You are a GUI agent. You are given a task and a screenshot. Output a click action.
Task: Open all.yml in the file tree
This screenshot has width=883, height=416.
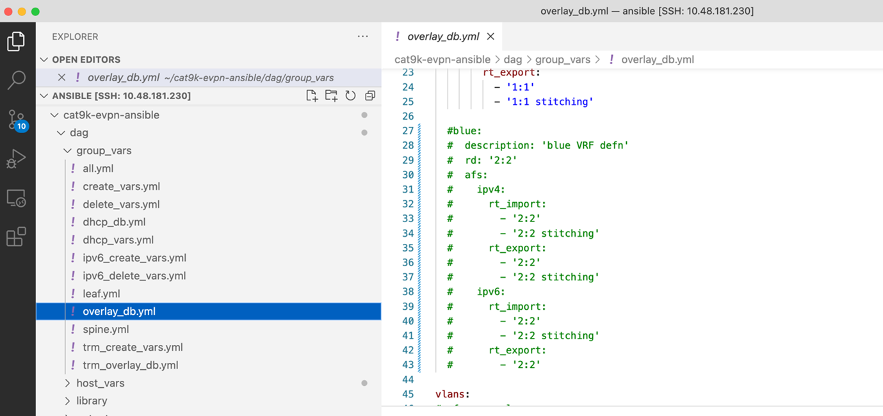pos(98,169)
